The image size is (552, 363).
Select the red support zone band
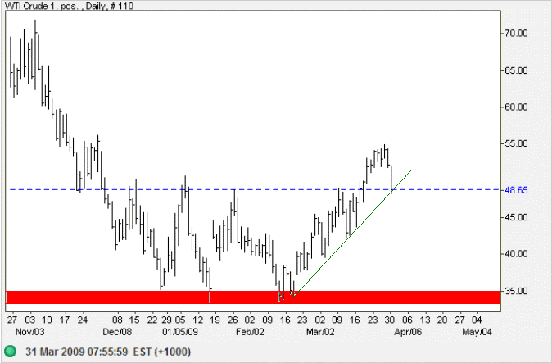[x=253, y=297]
